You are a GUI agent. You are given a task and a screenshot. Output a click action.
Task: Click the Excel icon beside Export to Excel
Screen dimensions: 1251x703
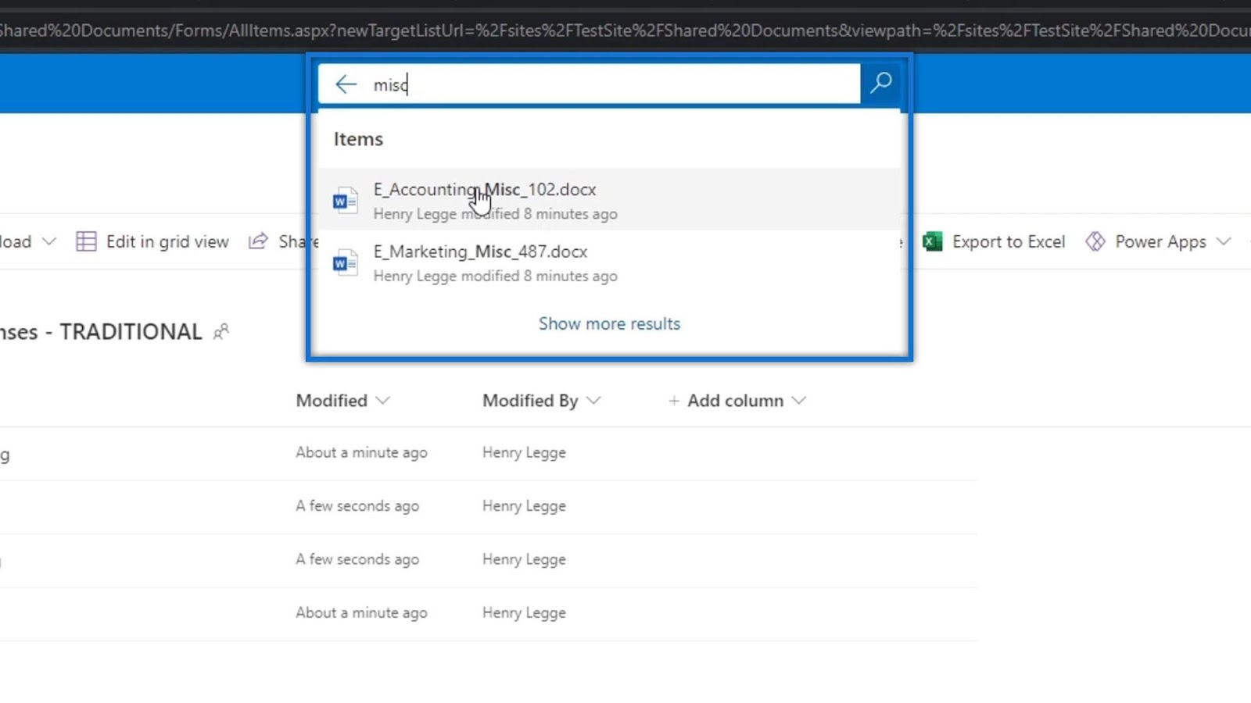click(x=932, y=242)
